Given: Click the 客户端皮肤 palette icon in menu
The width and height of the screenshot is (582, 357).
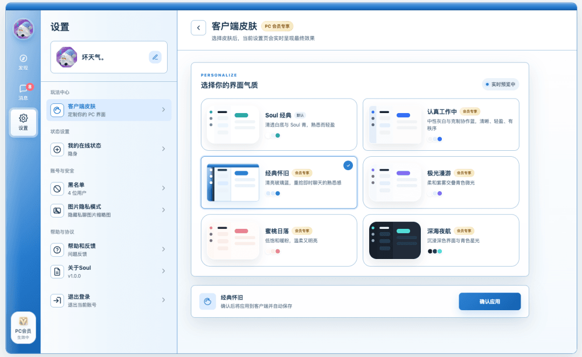Looking at the screenshot, I should pyautogui.click(x=57, y=110).
